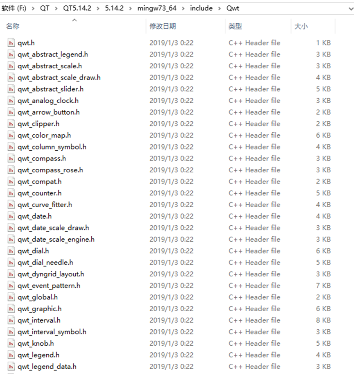Expand the chevron after include
Screen dimensions: 354x376
click(x=219, y=8)
